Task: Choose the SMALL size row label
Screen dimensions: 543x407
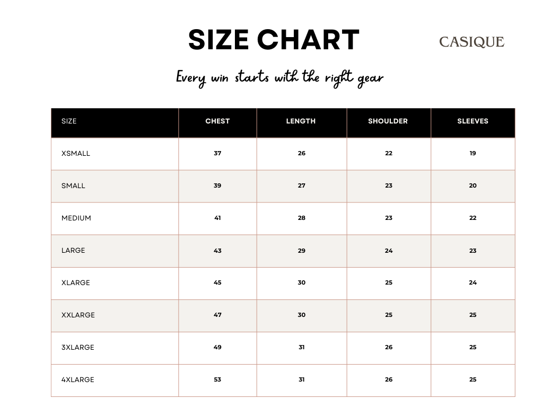Action: pyautogui.click(x=73, y=186)
